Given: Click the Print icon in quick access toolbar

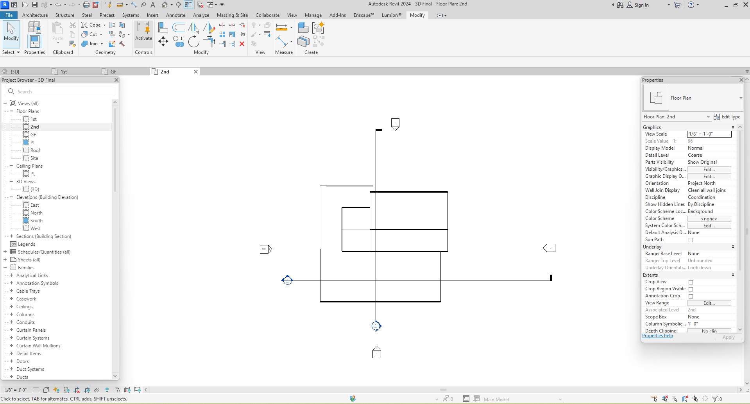Looking at the screenshot, I should point(86,5).
